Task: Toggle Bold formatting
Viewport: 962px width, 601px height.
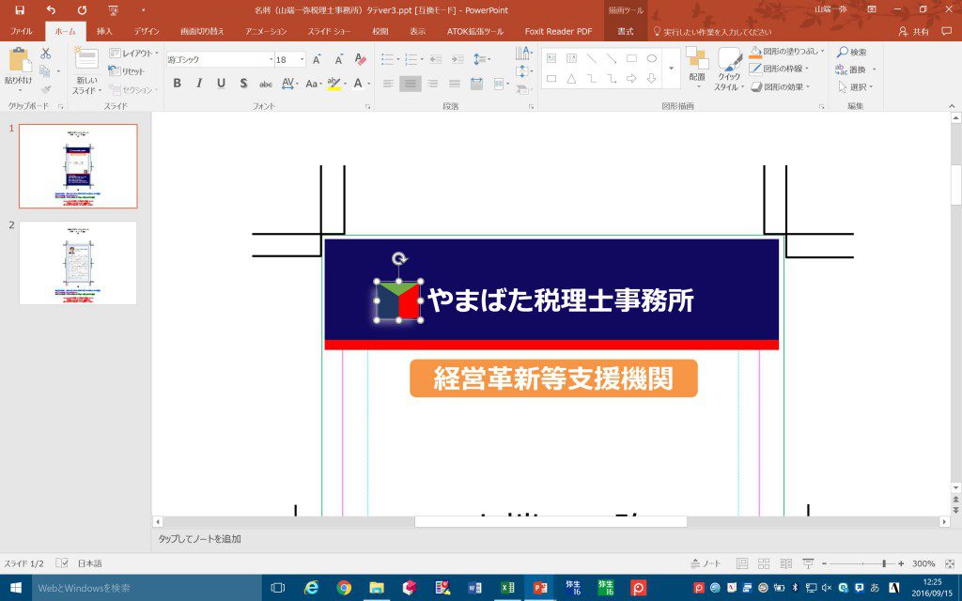Action: [x=177, y=84]
